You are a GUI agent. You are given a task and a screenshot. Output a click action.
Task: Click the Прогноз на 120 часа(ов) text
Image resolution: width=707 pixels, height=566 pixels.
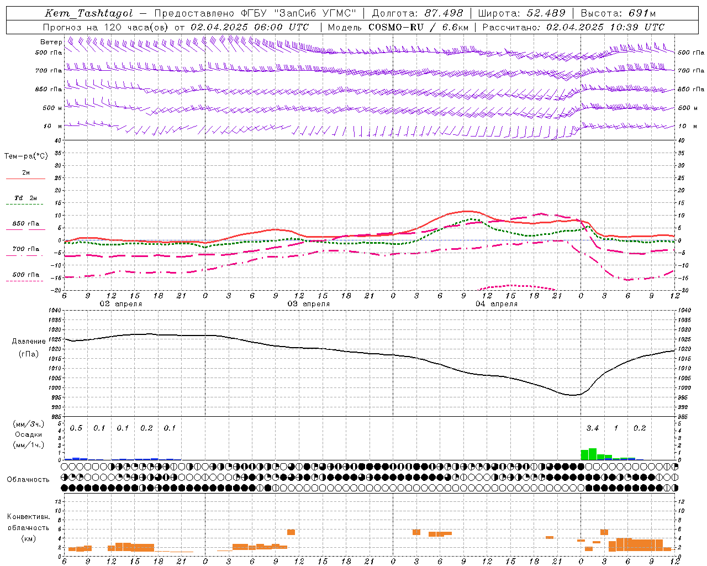click(107, 27)
